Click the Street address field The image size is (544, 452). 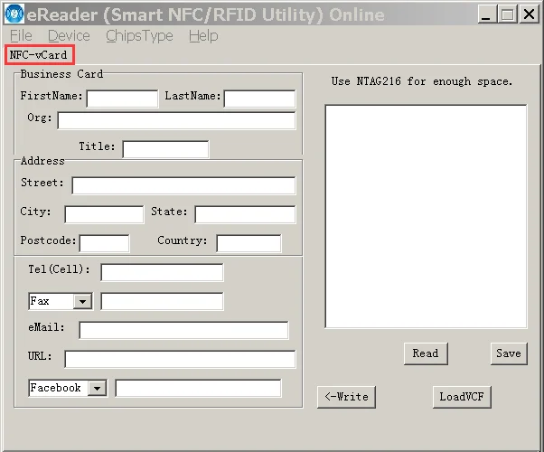(x=183, y=185)
